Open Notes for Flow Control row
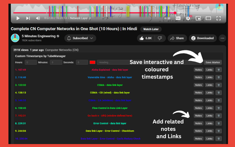235x147 pixels. (198, 108)
